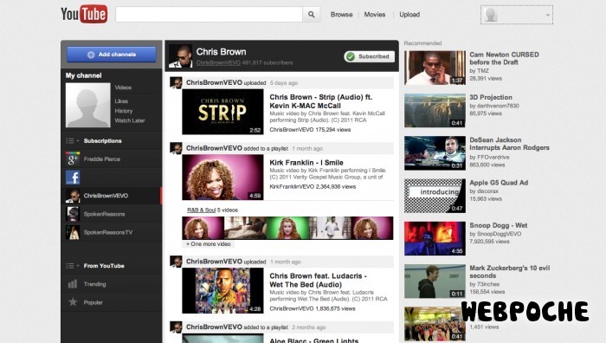Click the green-background playlist thumbnail
Image resolution: width=606 pixels, height=343 pixels.
[x=287, y=228]
